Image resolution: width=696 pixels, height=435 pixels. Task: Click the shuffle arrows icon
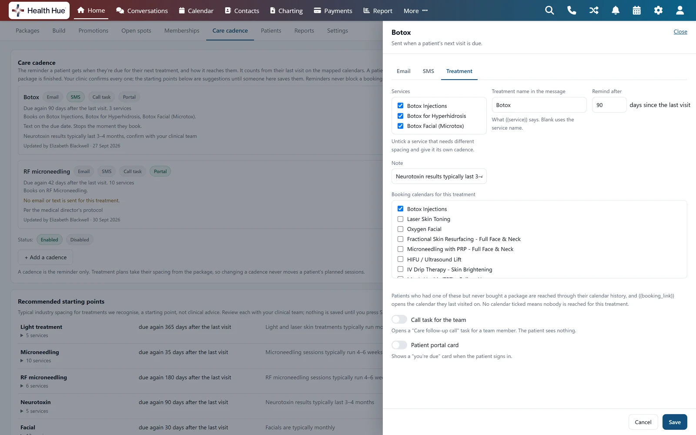pos(594,10)
